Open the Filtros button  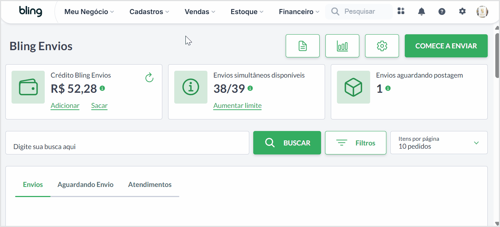(x=356, y=143)
